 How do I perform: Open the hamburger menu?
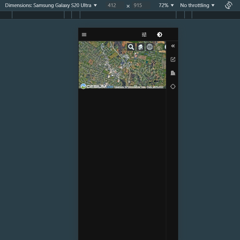pos(84,35)
